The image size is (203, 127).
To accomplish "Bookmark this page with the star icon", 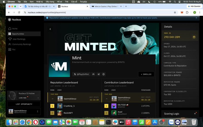I will (175, 13).
